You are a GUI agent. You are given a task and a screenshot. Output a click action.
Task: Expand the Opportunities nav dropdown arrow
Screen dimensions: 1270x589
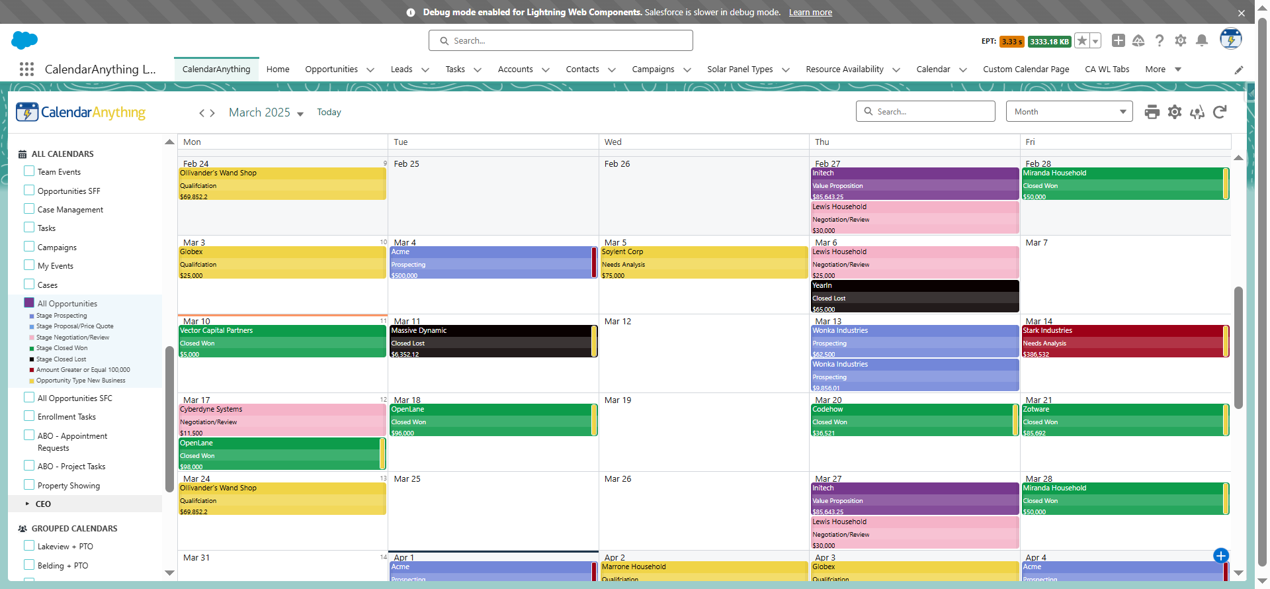point(370,70)
